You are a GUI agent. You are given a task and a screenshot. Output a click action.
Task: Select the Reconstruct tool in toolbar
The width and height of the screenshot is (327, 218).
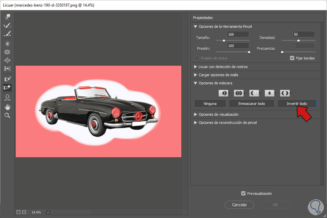click(7, 25)
